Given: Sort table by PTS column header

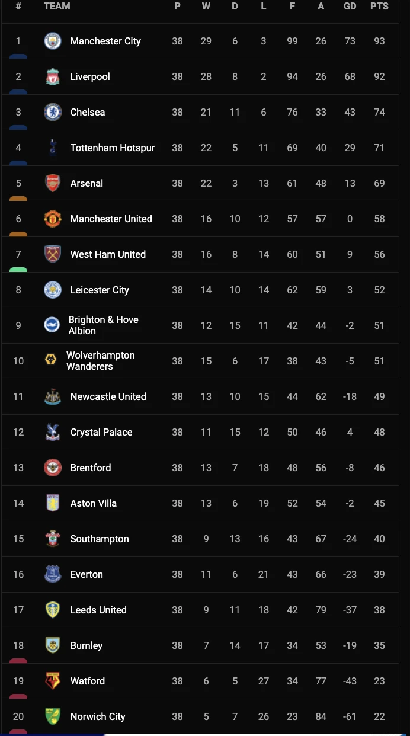Looking at the screenshot, I should pyautogui.click(x=379, y=7).
